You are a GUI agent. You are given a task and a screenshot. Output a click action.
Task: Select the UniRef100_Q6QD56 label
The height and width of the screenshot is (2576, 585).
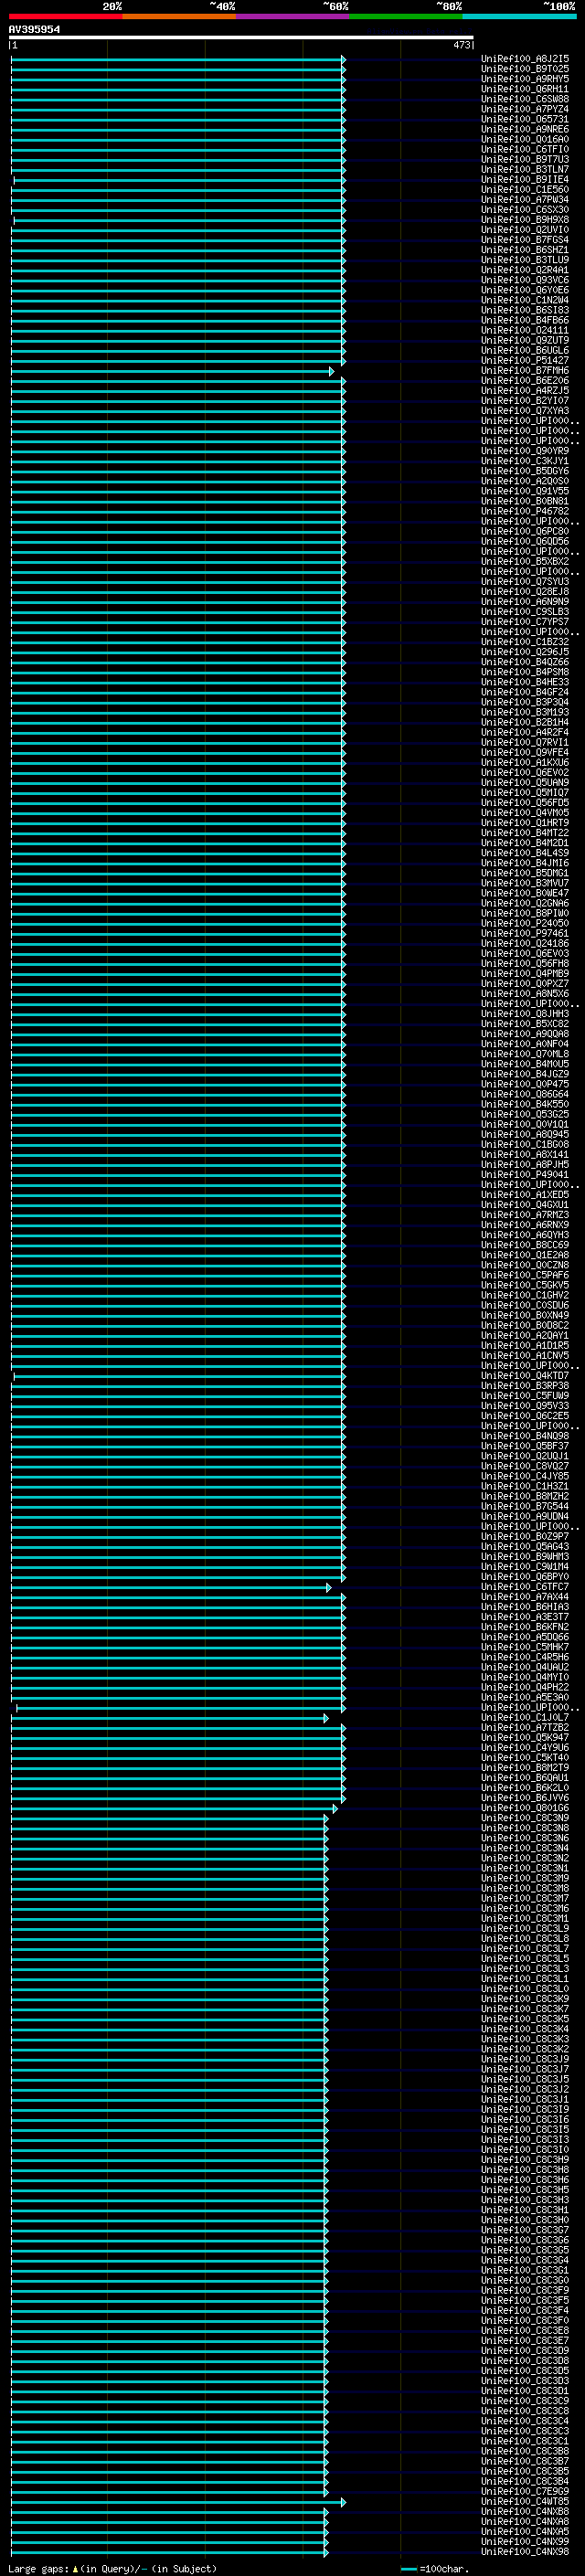pos(525,542)
